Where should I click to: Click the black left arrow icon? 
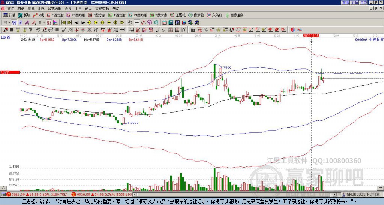[76, 23]
